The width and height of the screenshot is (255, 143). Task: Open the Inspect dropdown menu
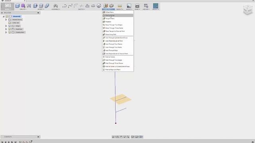120,9
